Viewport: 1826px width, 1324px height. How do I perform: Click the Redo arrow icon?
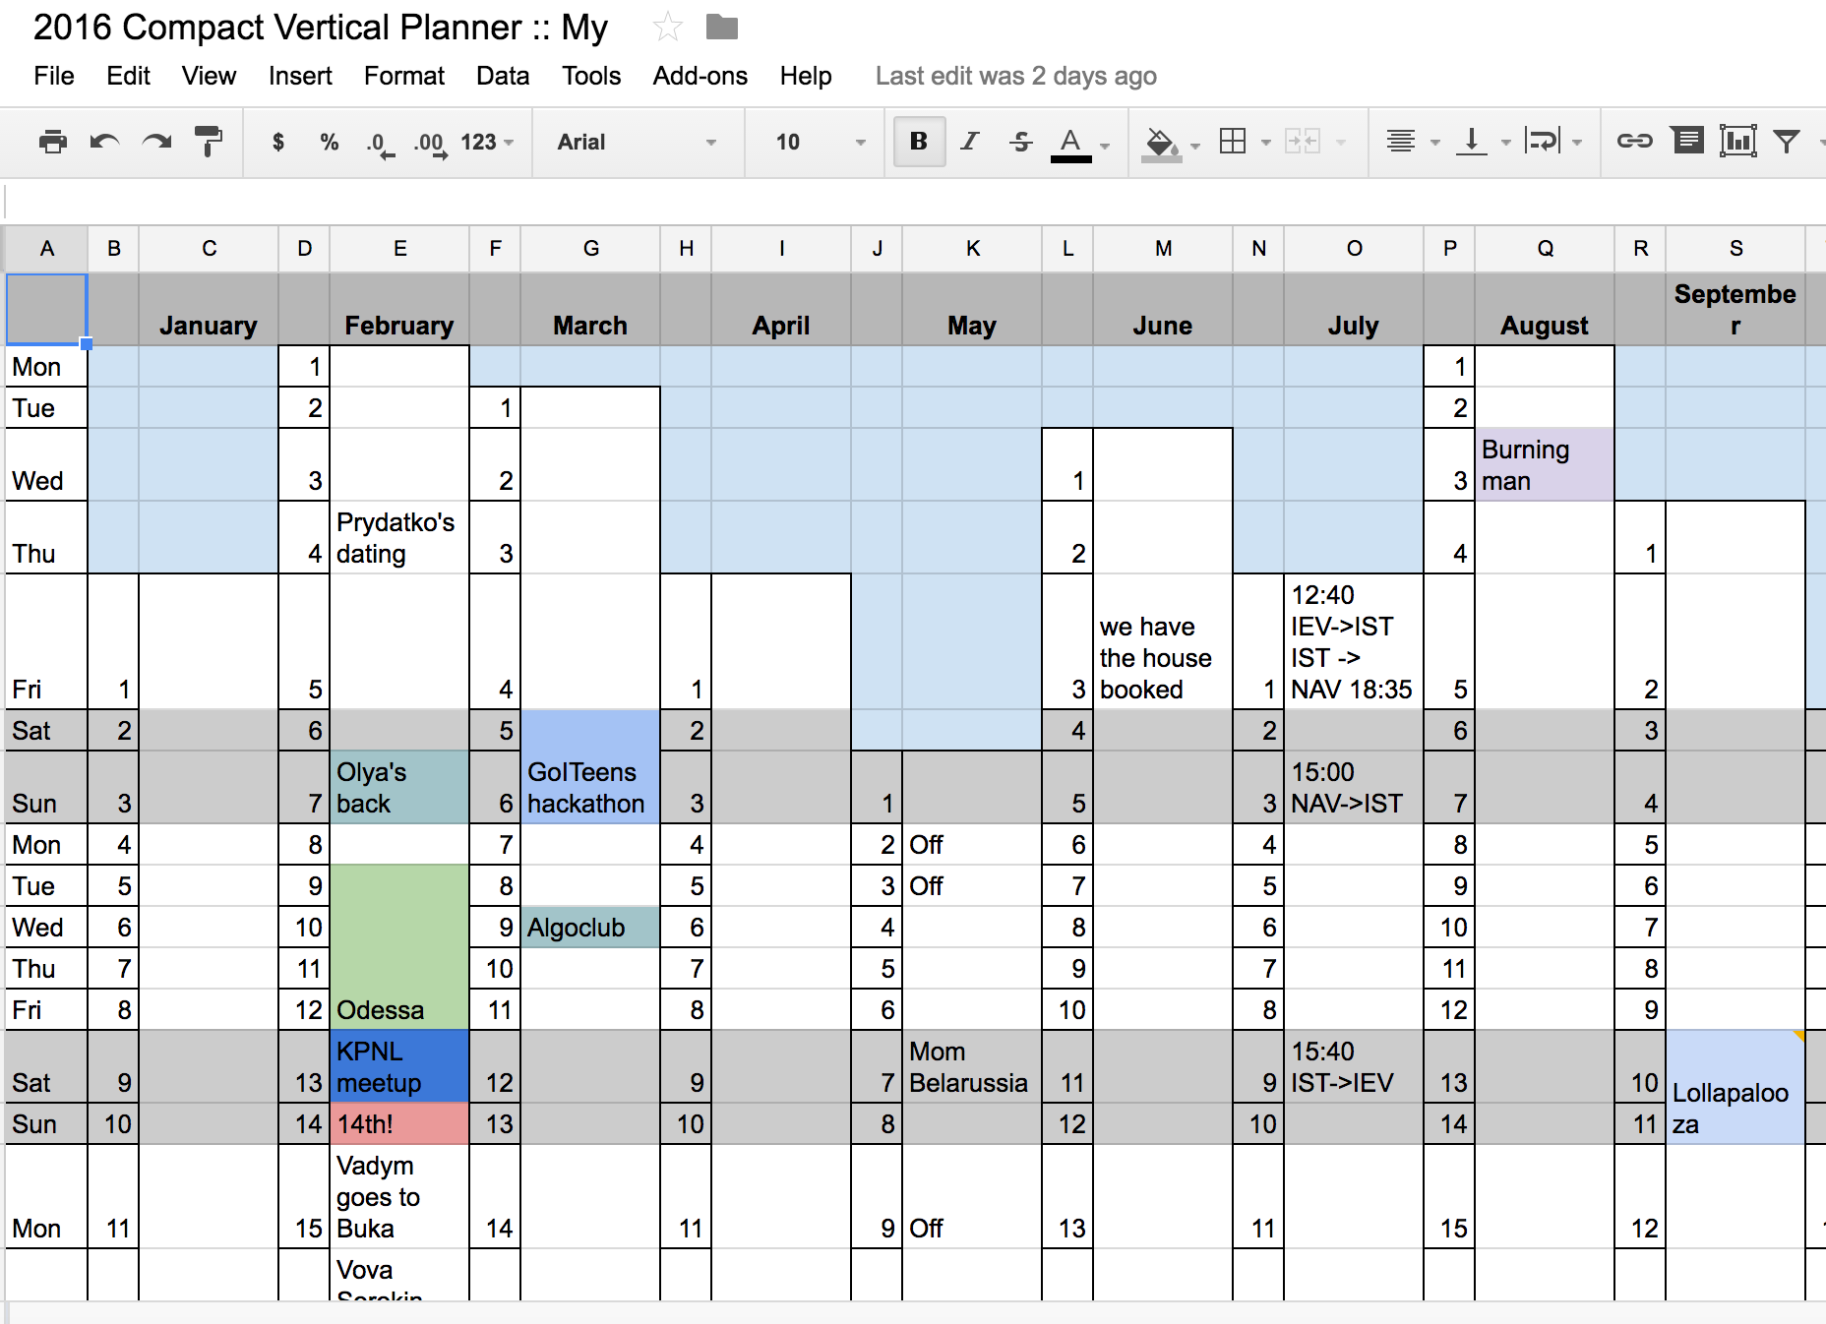(x=156, y=142)
